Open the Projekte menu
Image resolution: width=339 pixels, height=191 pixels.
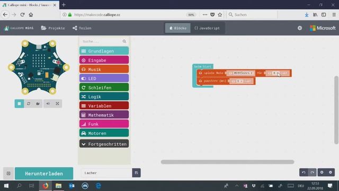[x=53, y=28]
